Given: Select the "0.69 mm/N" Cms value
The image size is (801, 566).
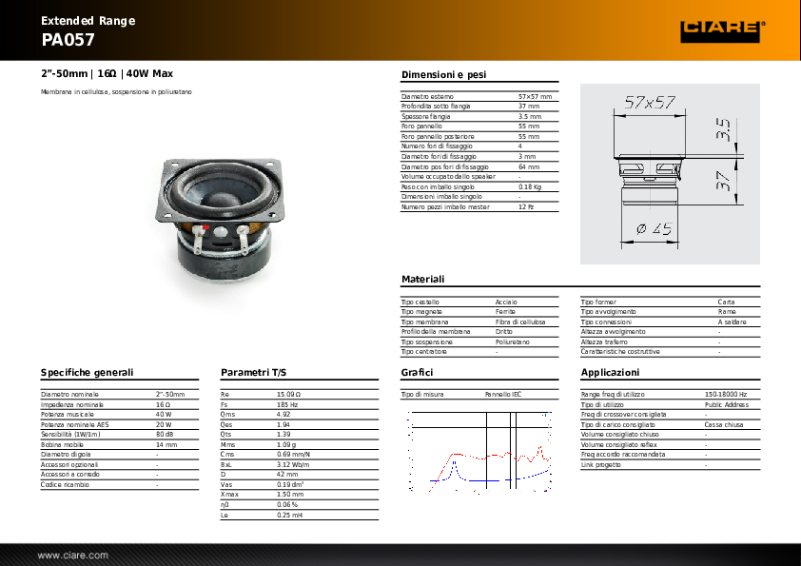Looking at the screenshot, I should click(293, 454).
